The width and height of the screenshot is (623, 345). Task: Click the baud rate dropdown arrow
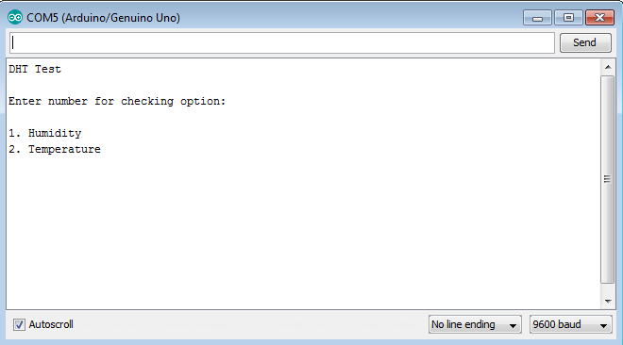pos(603,325)
